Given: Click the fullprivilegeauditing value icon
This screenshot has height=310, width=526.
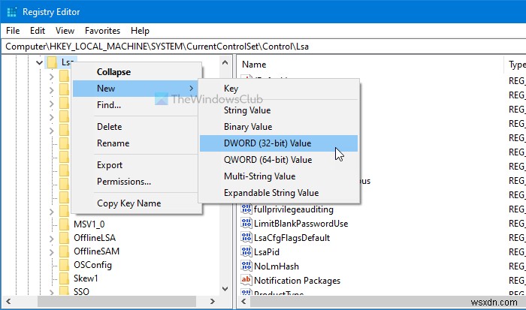Looking at the screenshot, I should (x=246, y=210).
